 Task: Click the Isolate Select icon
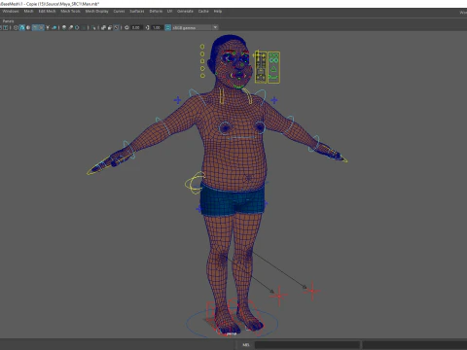tap(93, 28)
